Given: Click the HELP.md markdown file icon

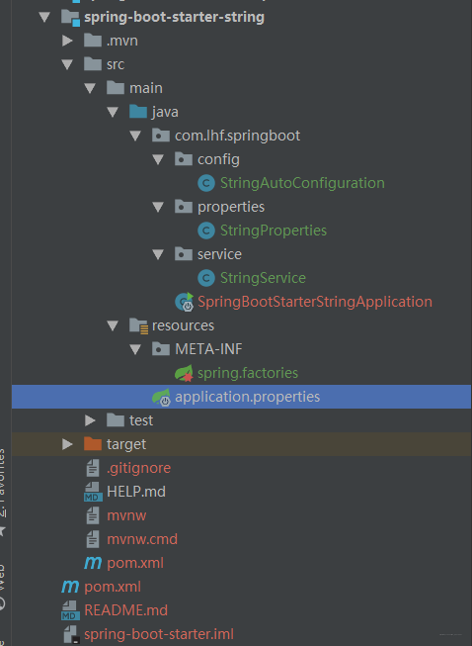Looking at the screenshot, I should (x=93, y=492).
